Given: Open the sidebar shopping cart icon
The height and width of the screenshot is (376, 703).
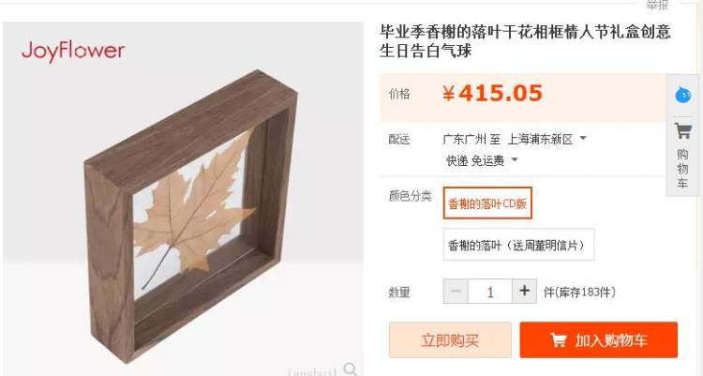Looking at the screenshot, I should point(682,131).
